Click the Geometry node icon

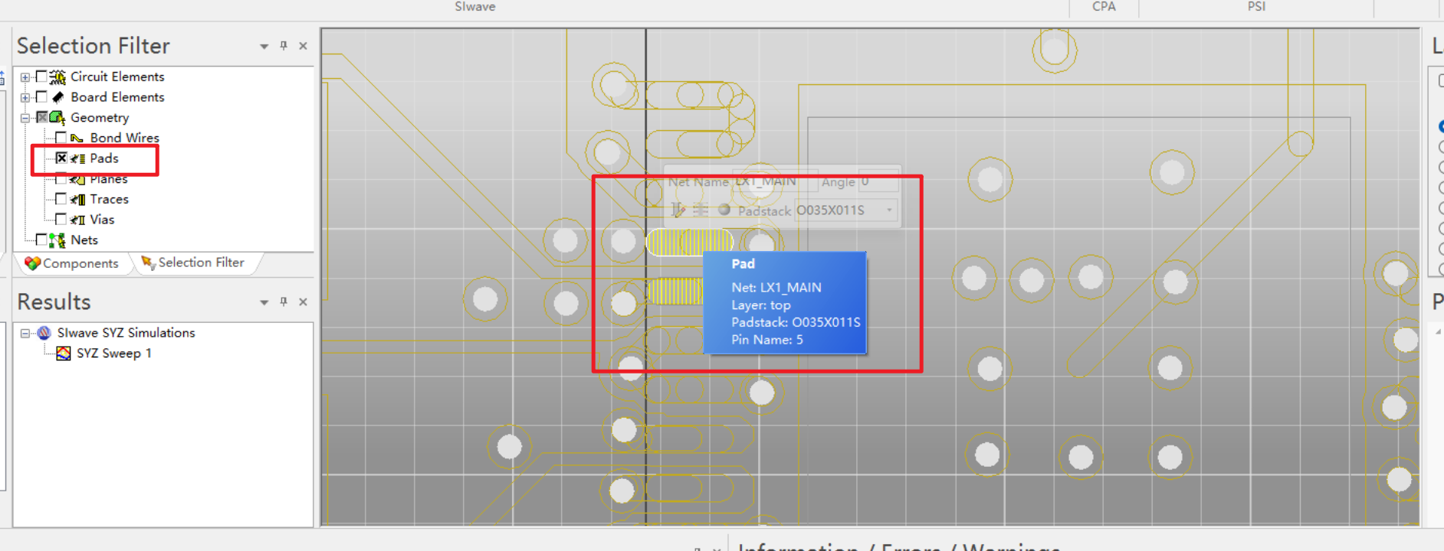click(x=57, y=117)
